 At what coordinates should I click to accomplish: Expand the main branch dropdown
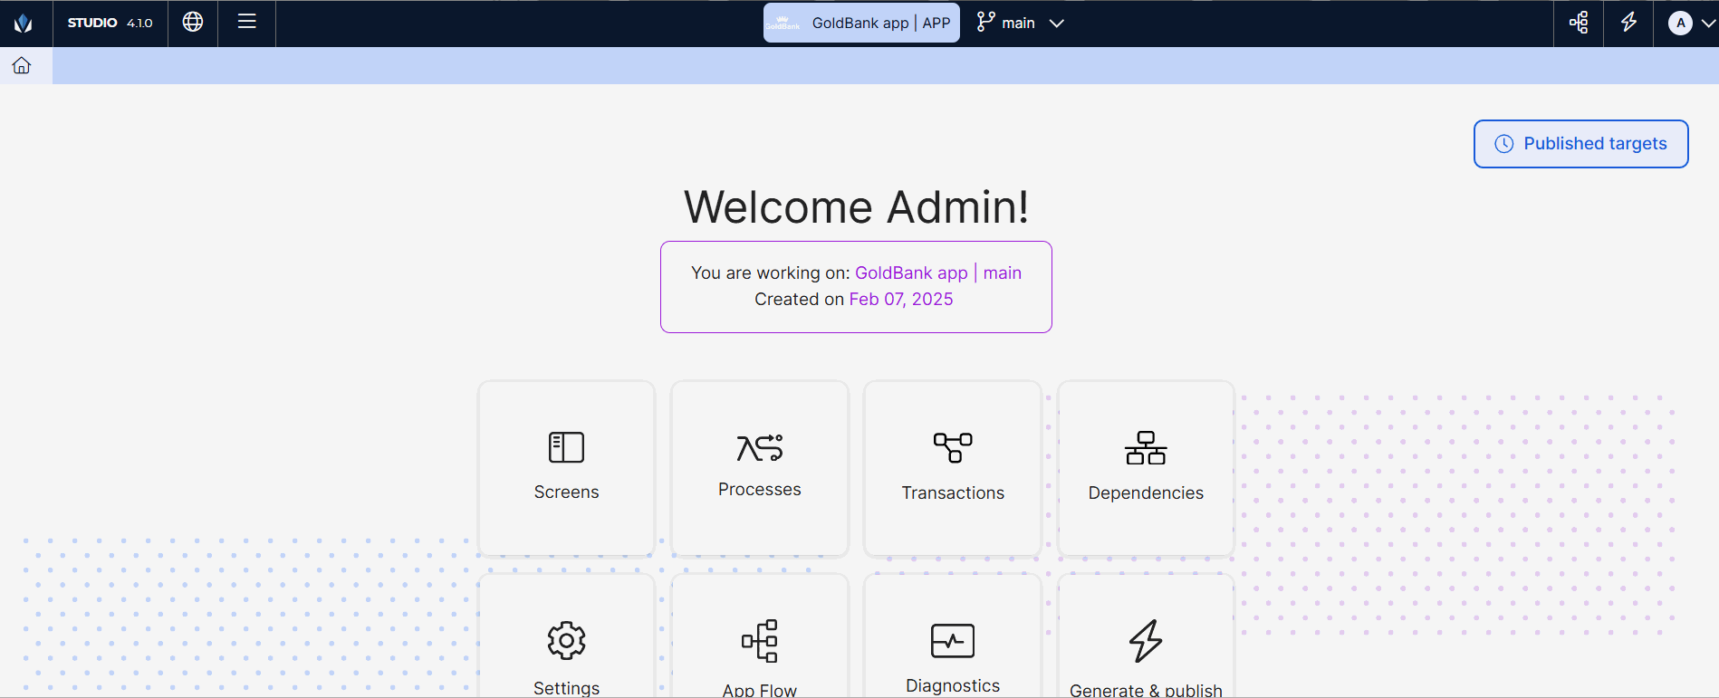[x=1056, y=24]
